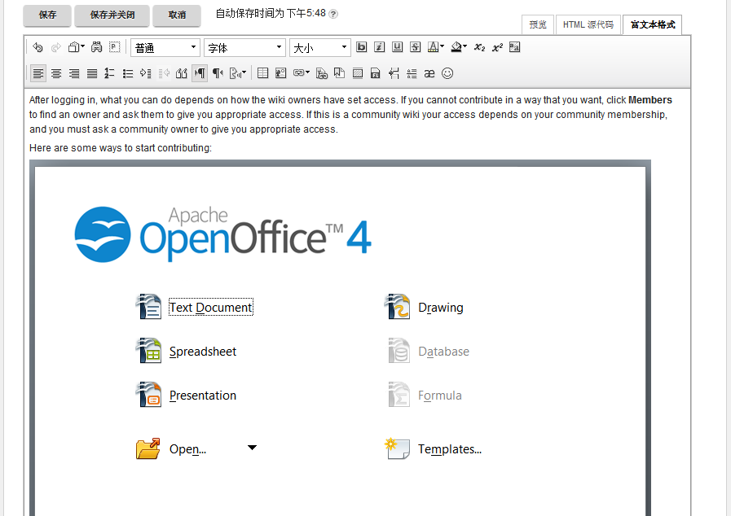Expand the paste options arrow
The width and height of the screenshot is (731, 516).
pyautogui.click(x=82, y=46)
